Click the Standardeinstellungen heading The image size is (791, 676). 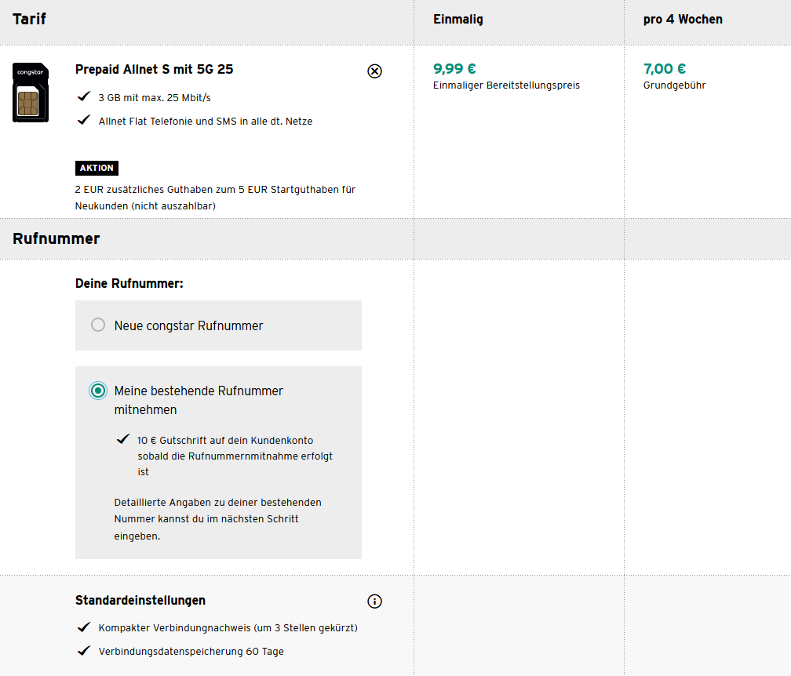point(140,600)
